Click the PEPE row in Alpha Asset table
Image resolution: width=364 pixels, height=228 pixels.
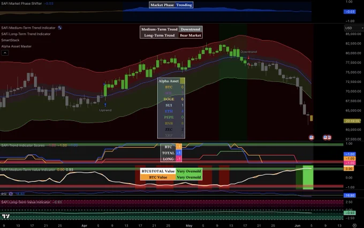171,117
